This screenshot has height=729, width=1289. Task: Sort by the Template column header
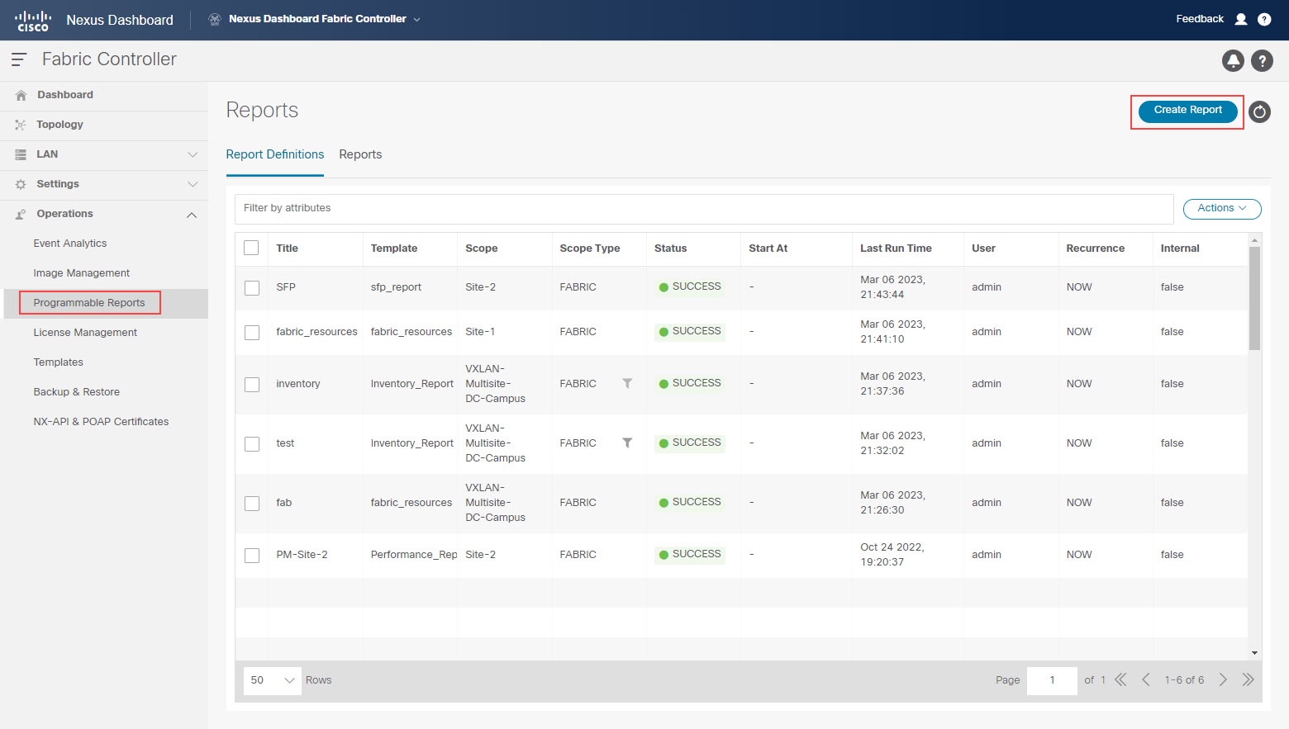394,249
